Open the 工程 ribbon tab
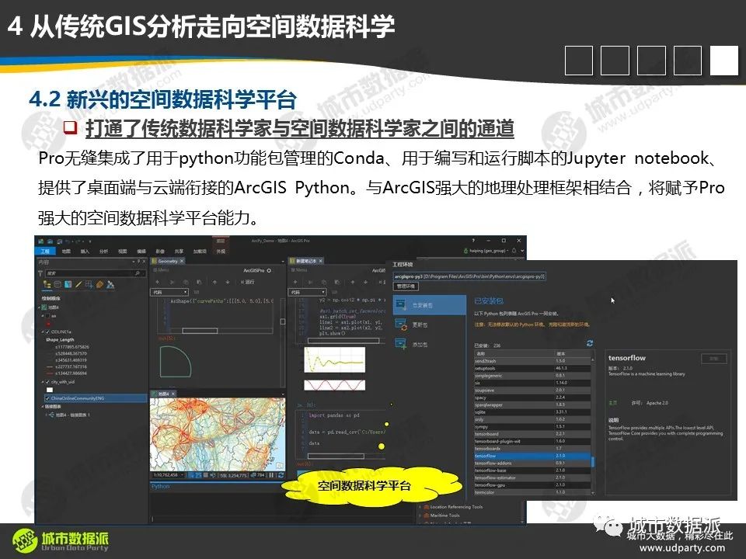Image resolution: width=746 pixels, height=559 pixels. (x=45, y=251)
